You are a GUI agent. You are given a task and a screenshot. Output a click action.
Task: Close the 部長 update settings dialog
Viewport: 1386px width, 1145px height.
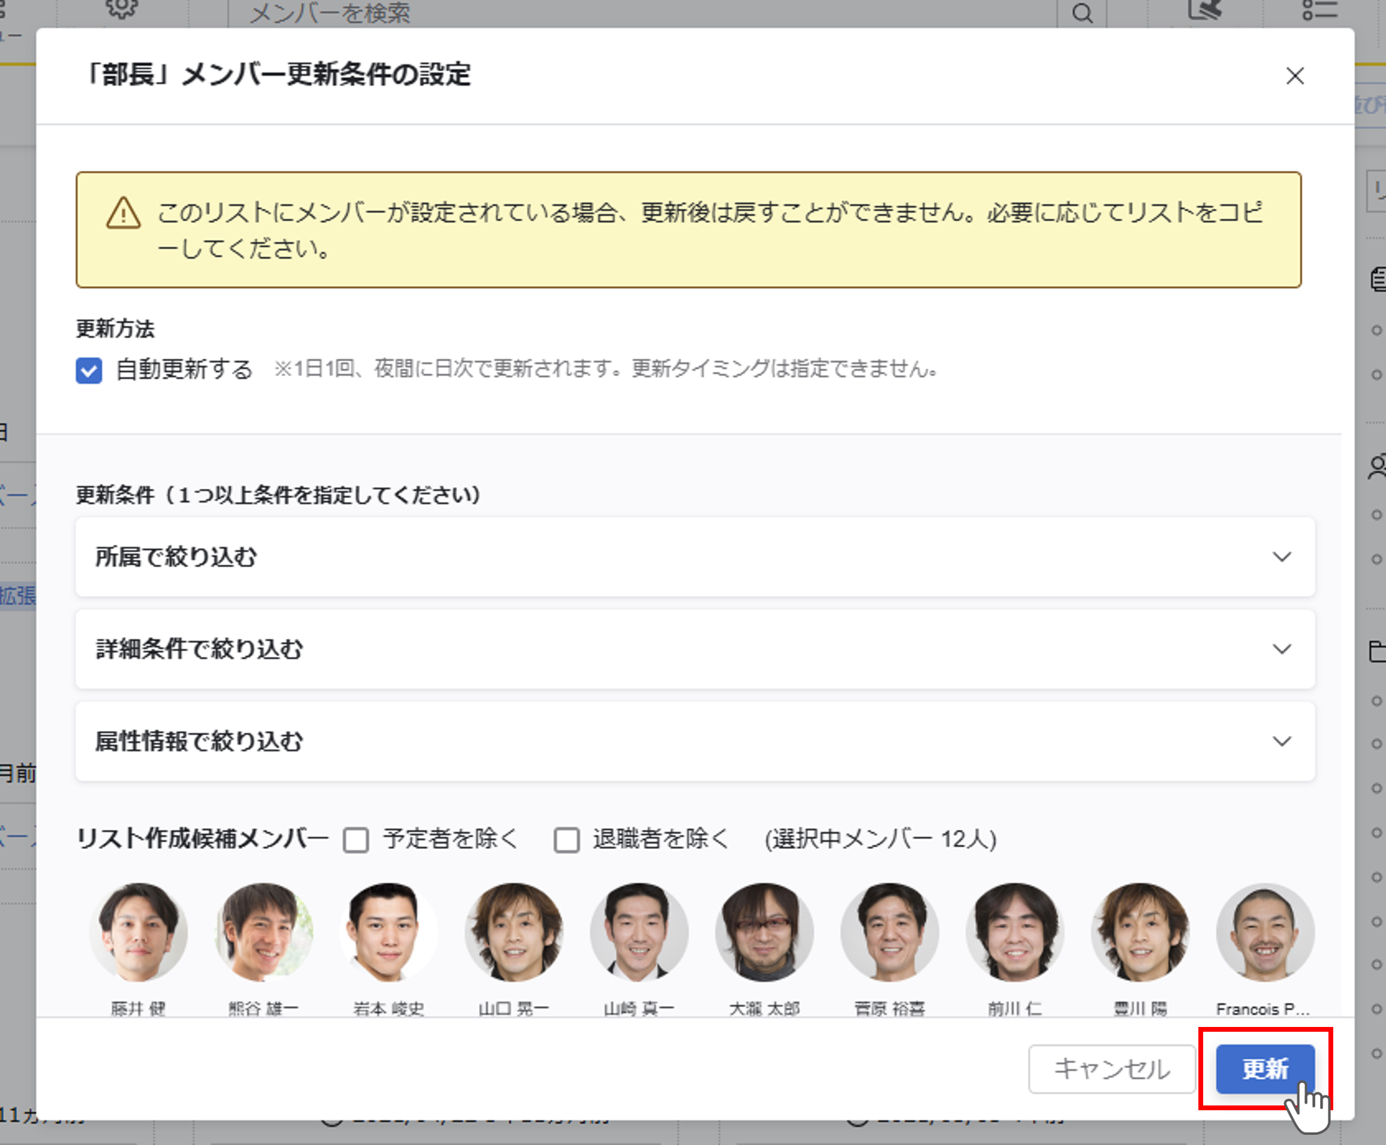[x=1294, y=76]
